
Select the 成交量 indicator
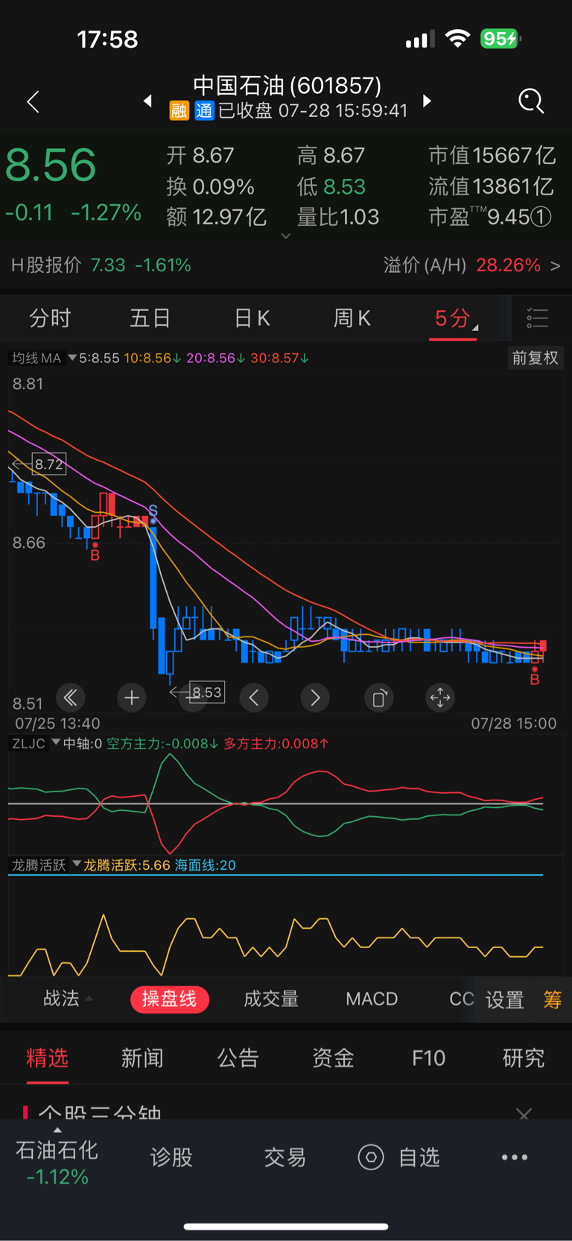point(271,999)
